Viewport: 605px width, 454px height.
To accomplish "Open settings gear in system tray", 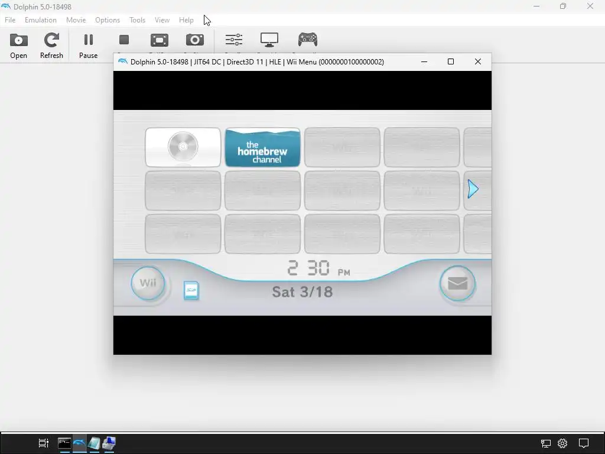I will point(562,443).
